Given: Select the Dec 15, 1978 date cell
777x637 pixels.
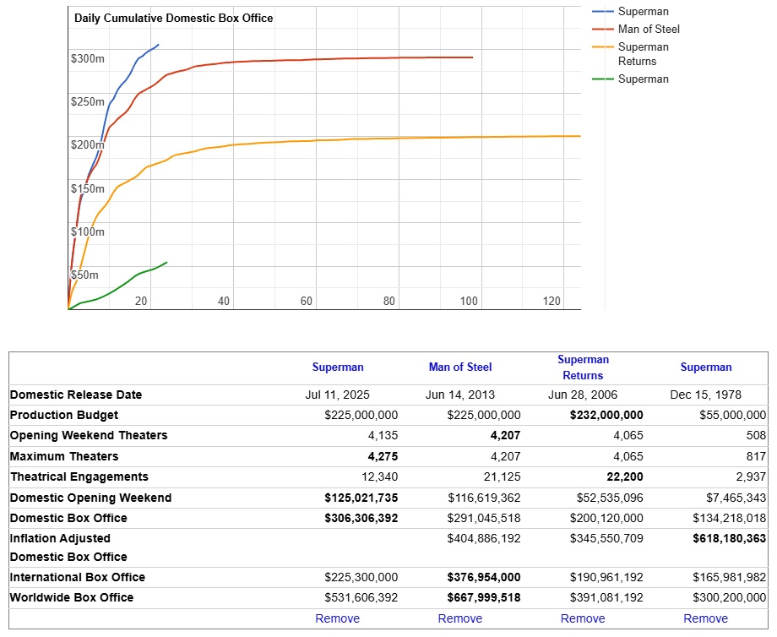Looking at the screenshot, I should coord(706,395).
